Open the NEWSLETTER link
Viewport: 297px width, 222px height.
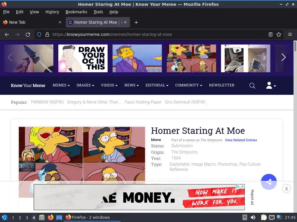[222, 85]
